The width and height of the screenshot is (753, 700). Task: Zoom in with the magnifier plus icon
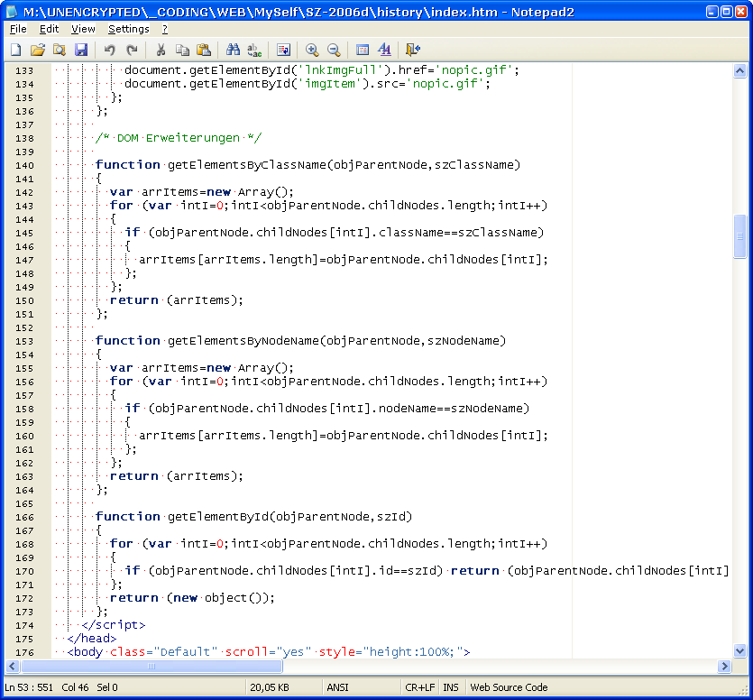click(x=312, y=50)
